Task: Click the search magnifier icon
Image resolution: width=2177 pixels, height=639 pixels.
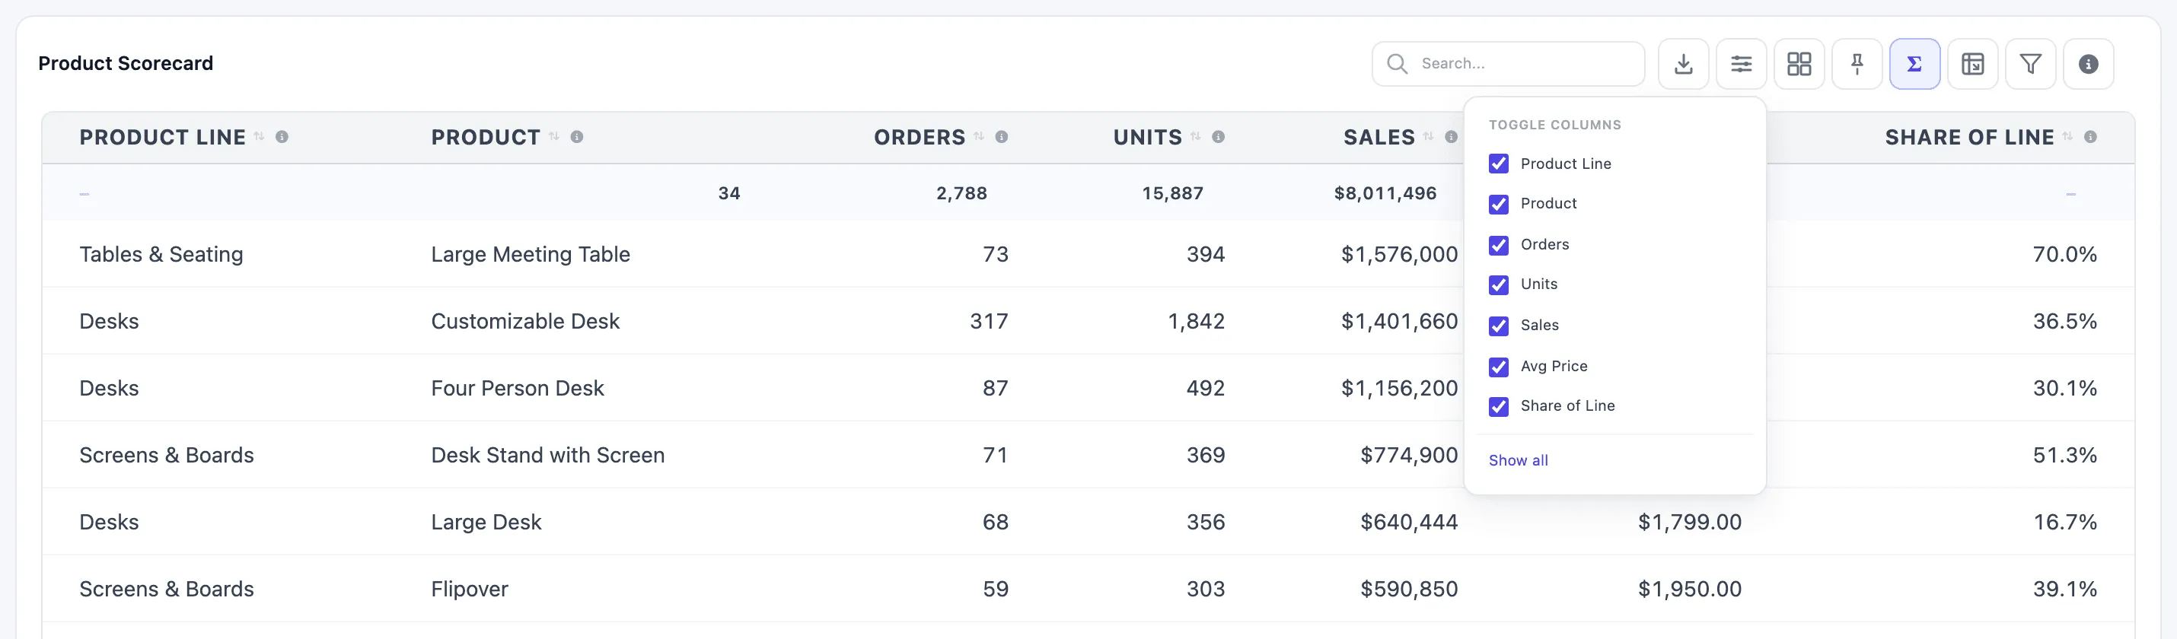Action: tap(1397, 64)
